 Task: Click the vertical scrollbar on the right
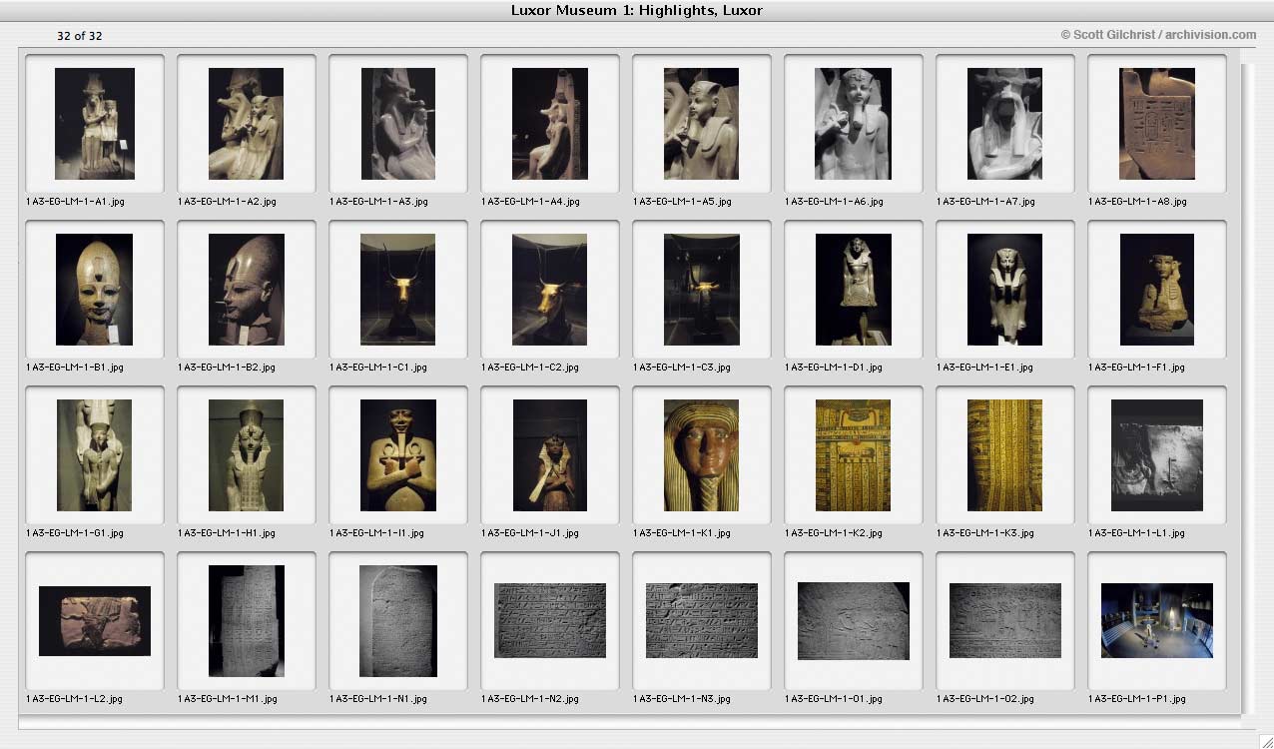pyautogui.click(x=1248, y=389)
